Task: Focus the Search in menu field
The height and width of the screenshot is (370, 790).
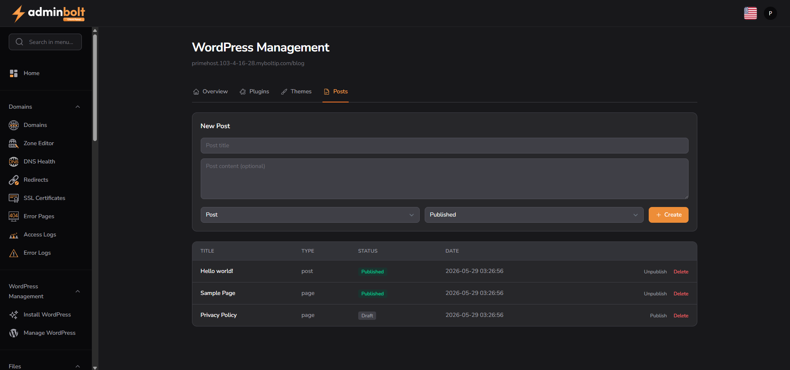Action: pyautogui.click(x=45, y=42)
